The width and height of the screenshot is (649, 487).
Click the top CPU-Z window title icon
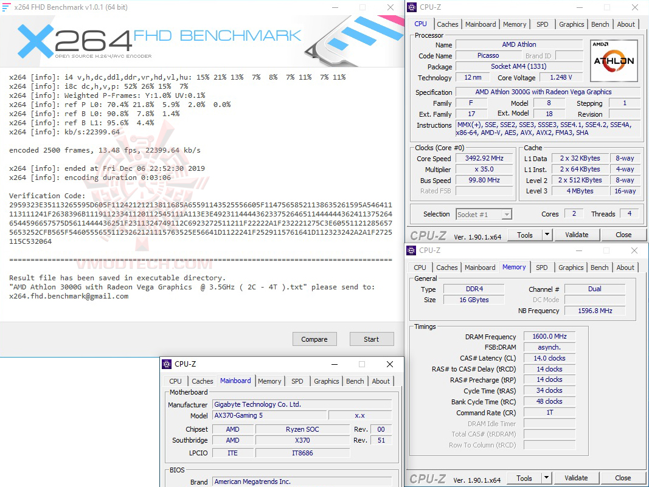click(x=411, y=7)
